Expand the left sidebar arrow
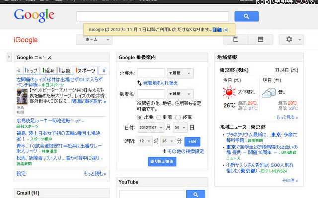Image resolution: width=318 pixels, height=198 pixels. [x=9, y=57]
